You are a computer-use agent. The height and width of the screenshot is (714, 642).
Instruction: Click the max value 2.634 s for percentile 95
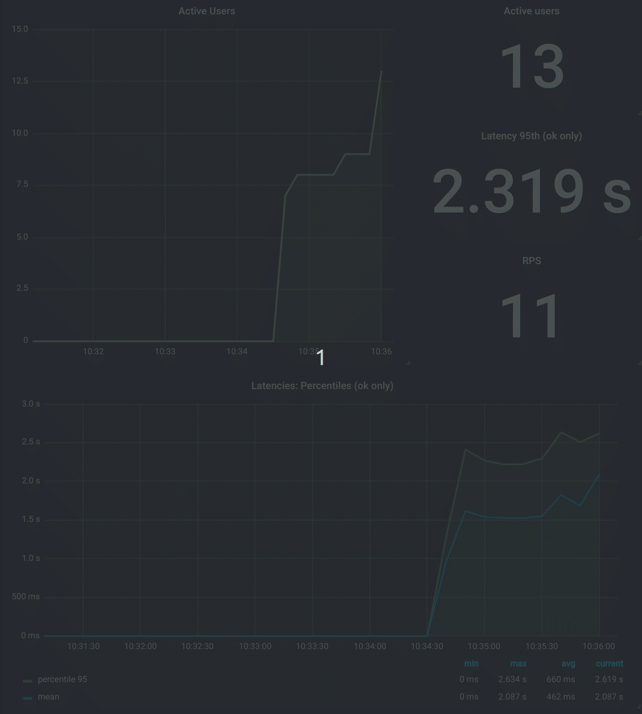pyautogui.click(x=512, y=679)
